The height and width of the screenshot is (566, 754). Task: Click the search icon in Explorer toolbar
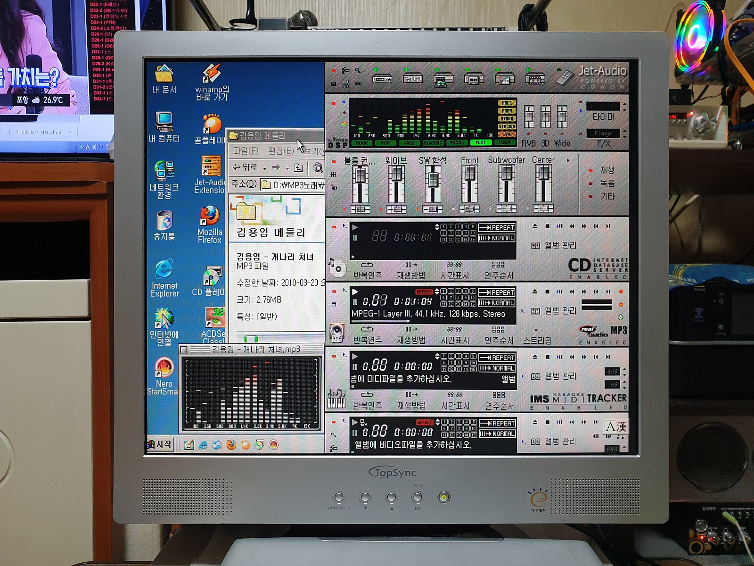click(318, 168)
